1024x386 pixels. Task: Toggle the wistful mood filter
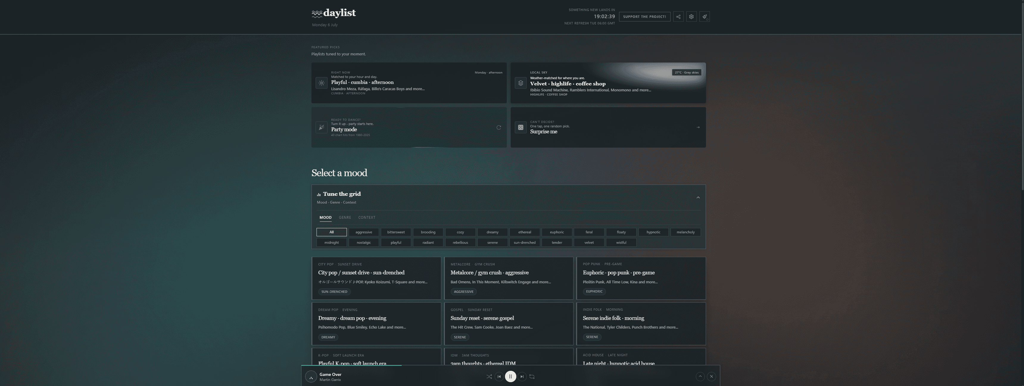tap(621, 243)
